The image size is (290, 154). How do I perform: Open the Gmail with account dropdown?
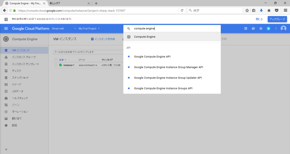64,28
